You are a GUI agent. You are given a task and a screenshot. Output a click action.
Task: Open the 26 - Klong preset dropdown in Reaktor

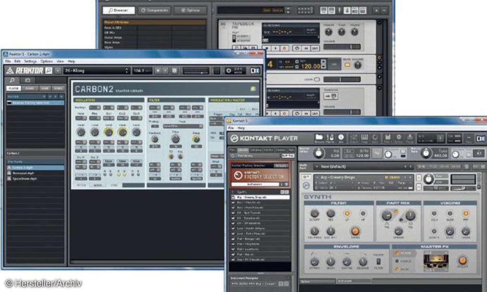tap(96, 71)
